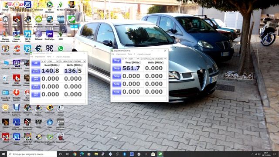Open the CCleaner desktop shortcut
This screenshot has width=279, height=157.
pyautogui.click(x=17, y=49)
